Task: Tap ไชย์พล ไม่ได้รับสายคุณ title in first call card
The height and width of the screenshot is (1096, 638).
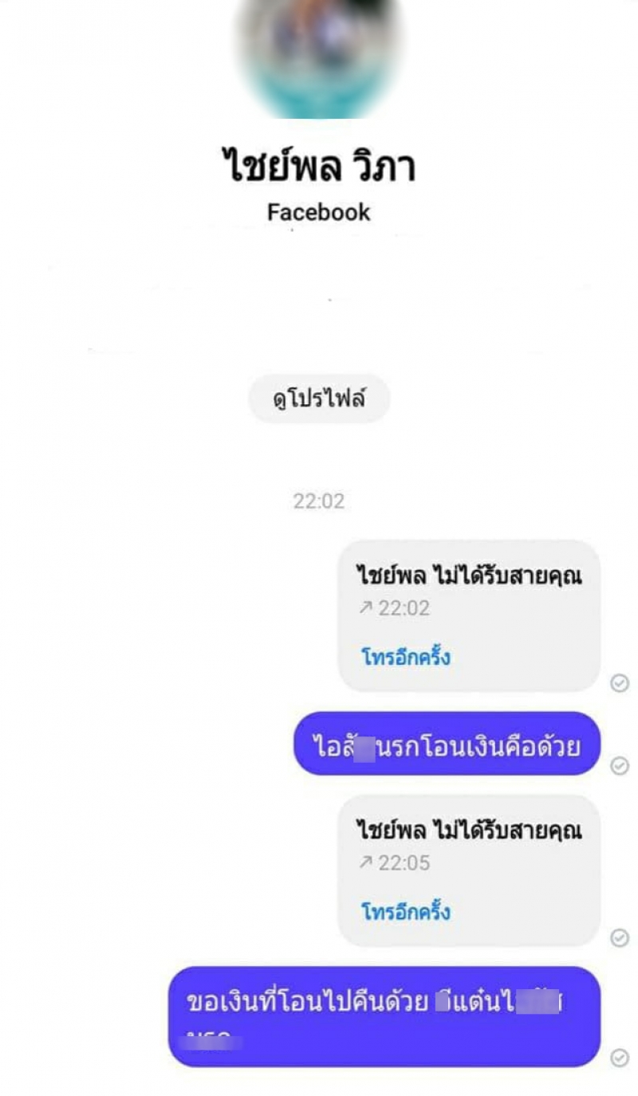Action: coord(469,575)
